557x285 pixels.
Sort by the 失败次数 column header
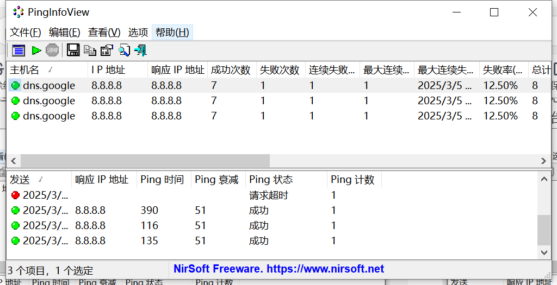(x=280, y=70)
